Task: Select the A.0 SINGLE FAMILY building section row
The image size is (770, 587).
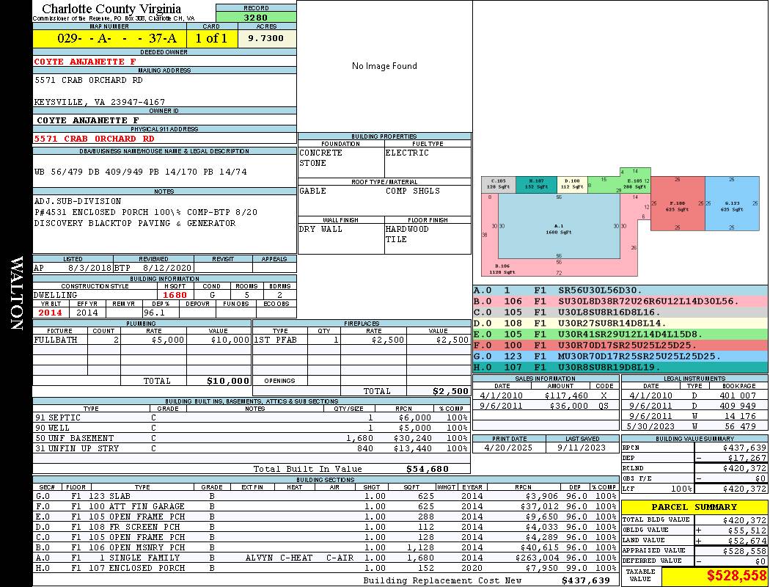Action: pyautogui.click(x=326, y=558)
